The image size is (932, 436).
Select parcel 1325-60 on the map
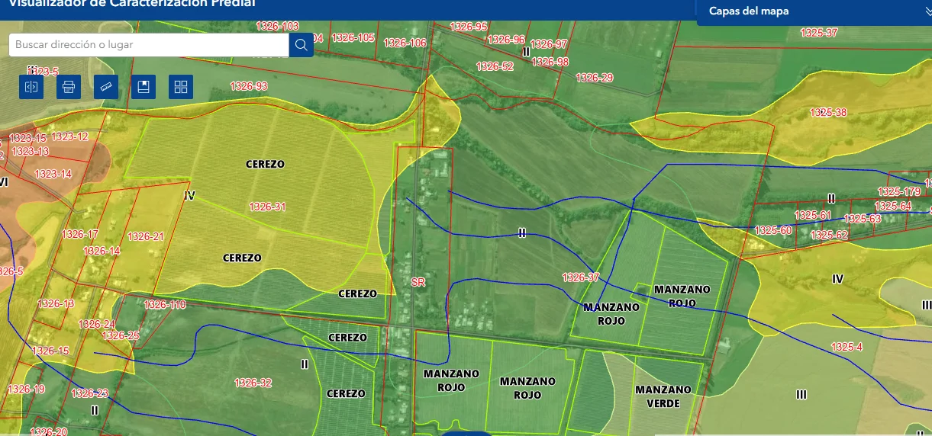tap(772, 230)
